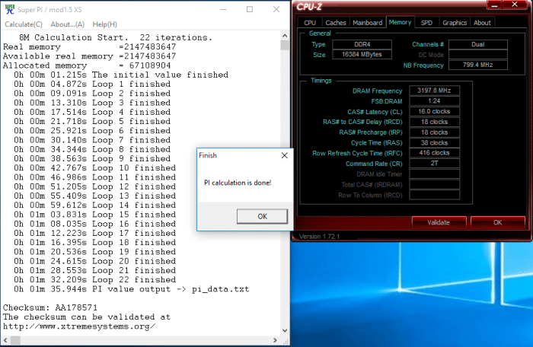Viewport: 533px width, 347px height.
Task: Click the scroll up arrow in Super PI
Action: (x=285, y=36)
